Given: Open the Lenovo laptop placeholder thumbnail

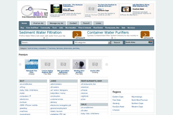Looking at the screenshot, I should coord(47,64).
